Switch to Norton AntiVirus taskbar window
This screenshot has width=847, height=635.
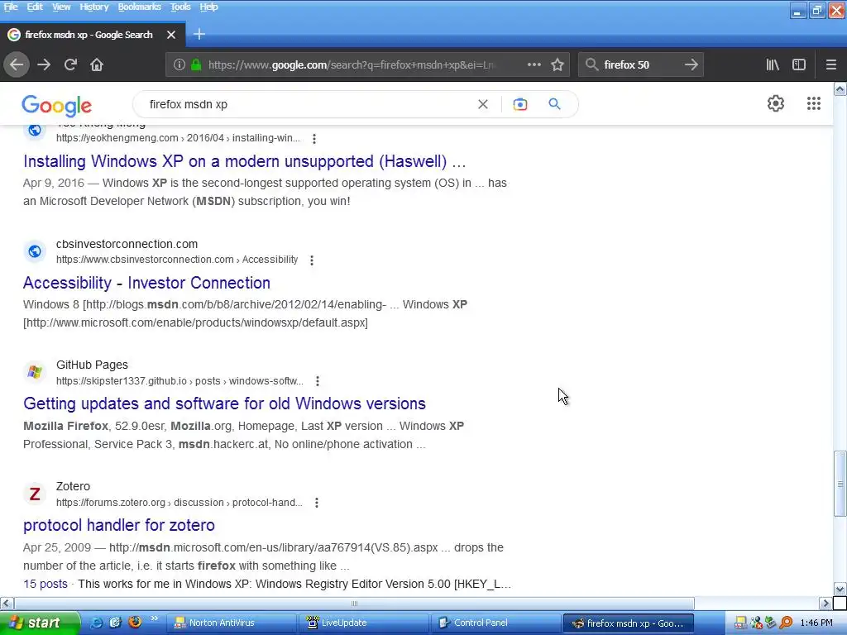[x=231, y=623]
